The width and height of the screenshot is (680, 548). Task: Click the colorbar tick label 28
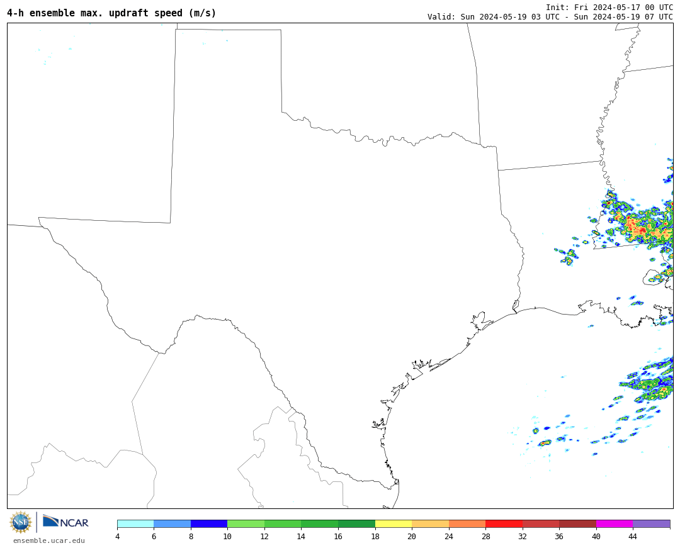[x=485, y=536]
